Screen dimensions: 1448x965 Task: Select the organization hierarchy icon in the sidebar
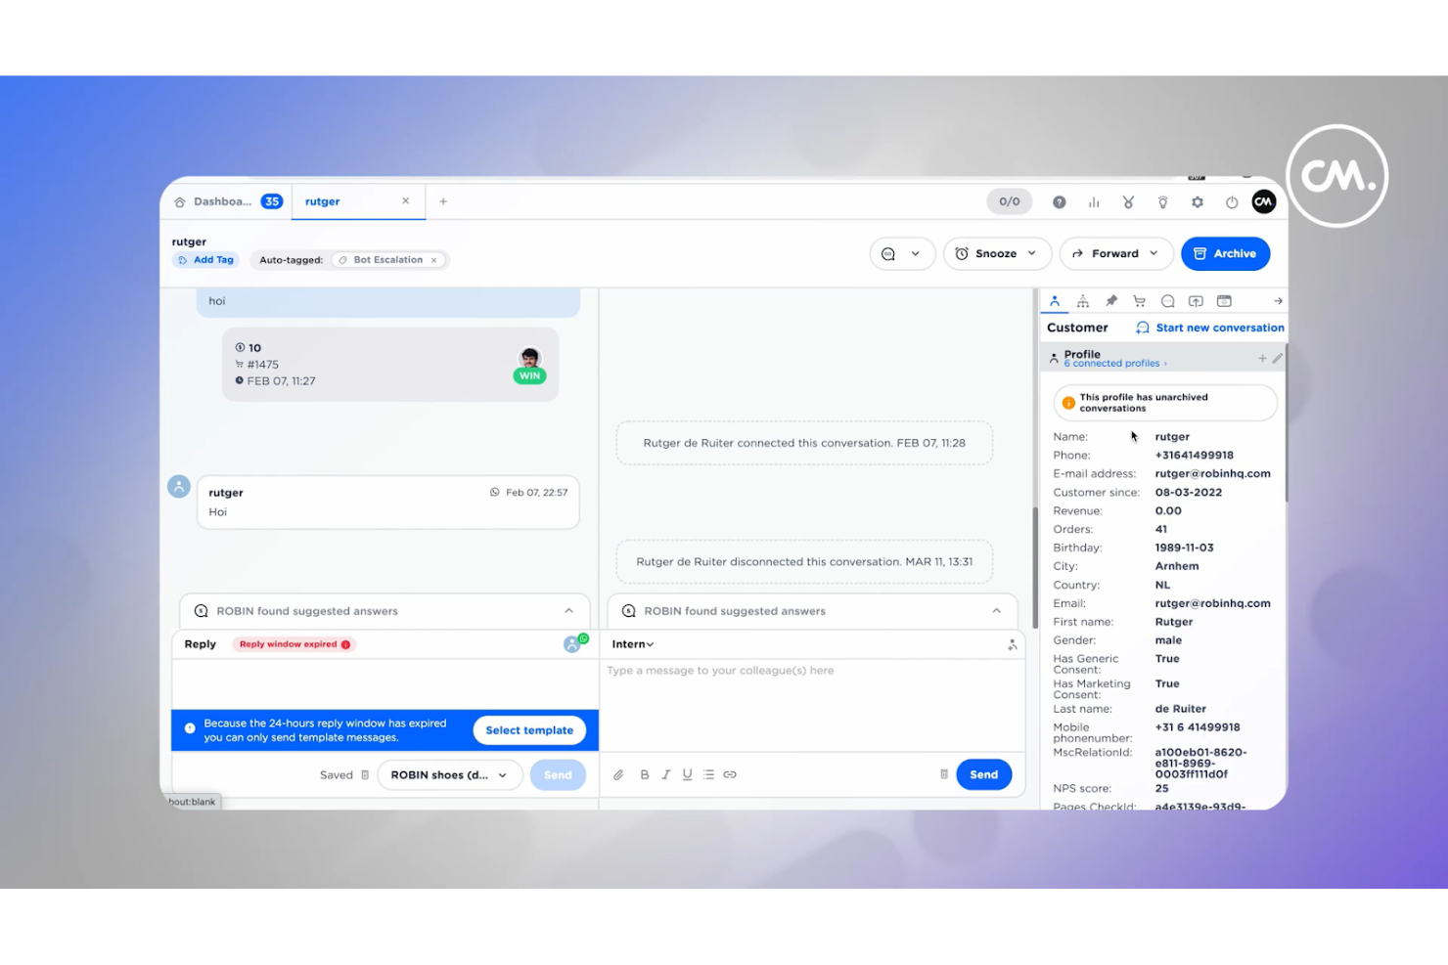(1083, 300)
